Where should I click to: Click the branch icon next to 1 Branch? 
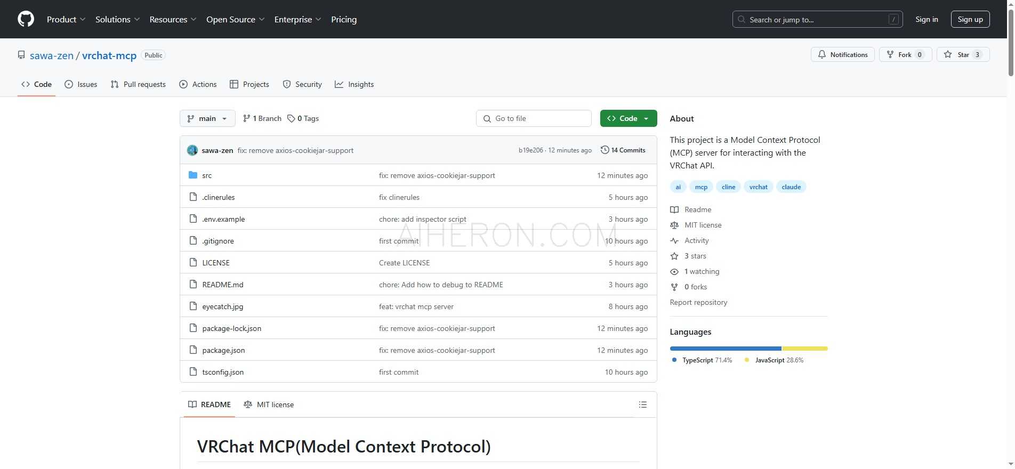(246, 118)
